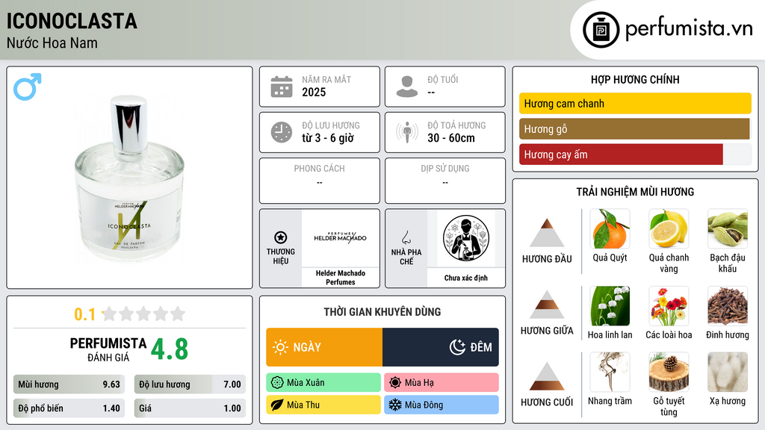The image size is (765, 430).
Task: Click the Độ lưu hương 7.00 score bar
Action: pyautogui.click(x=191, y=384)
